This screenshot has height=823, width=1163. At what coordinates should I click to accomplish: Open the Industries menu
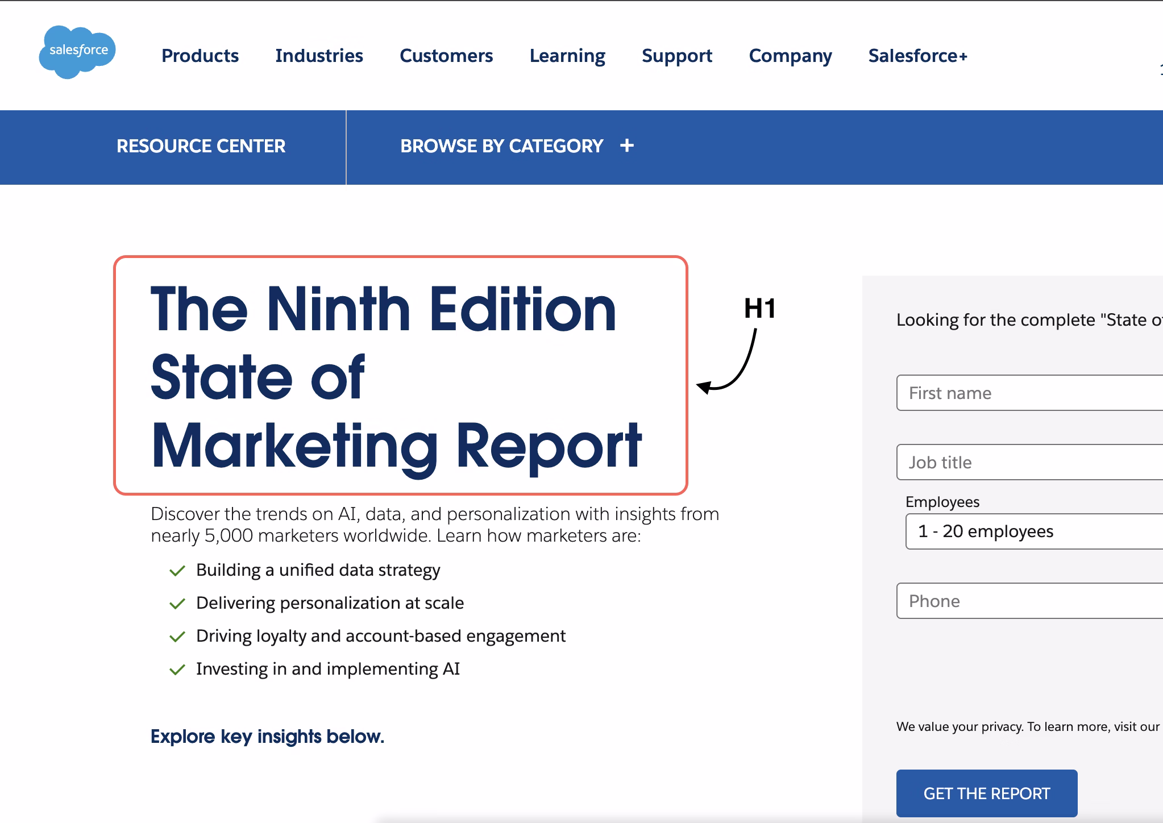click(319, 56)
